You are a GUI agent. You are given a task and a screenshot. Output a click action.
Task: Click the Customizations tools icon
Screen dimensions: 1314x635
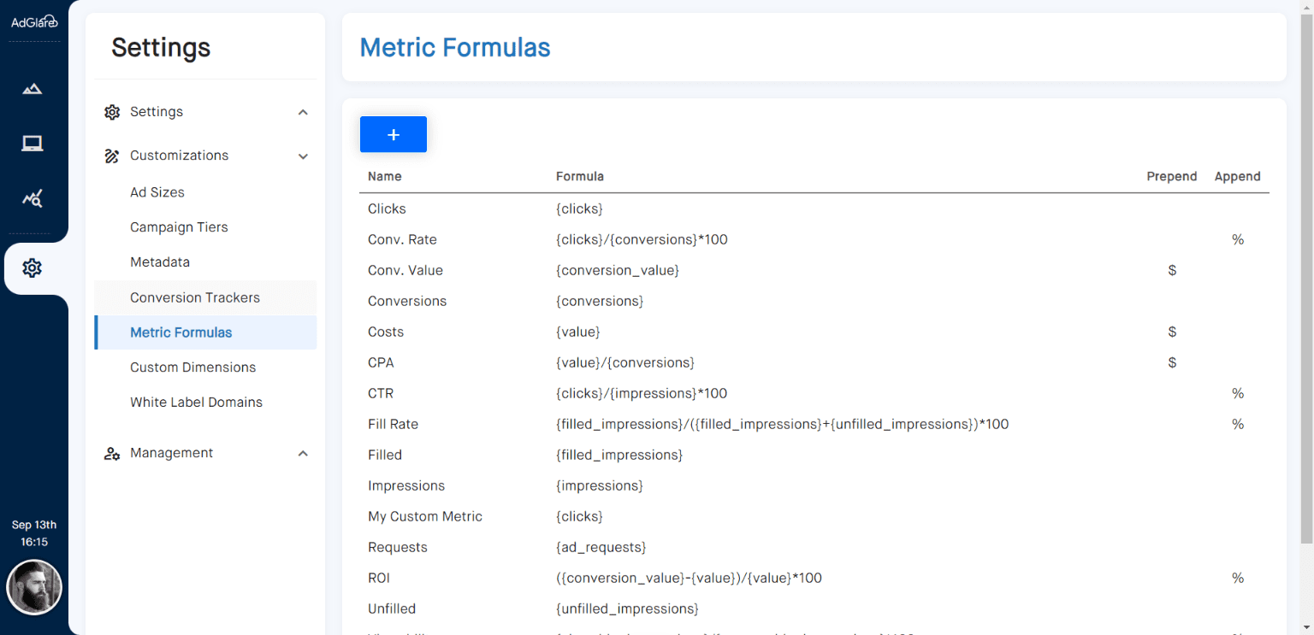tap(112, 155)
